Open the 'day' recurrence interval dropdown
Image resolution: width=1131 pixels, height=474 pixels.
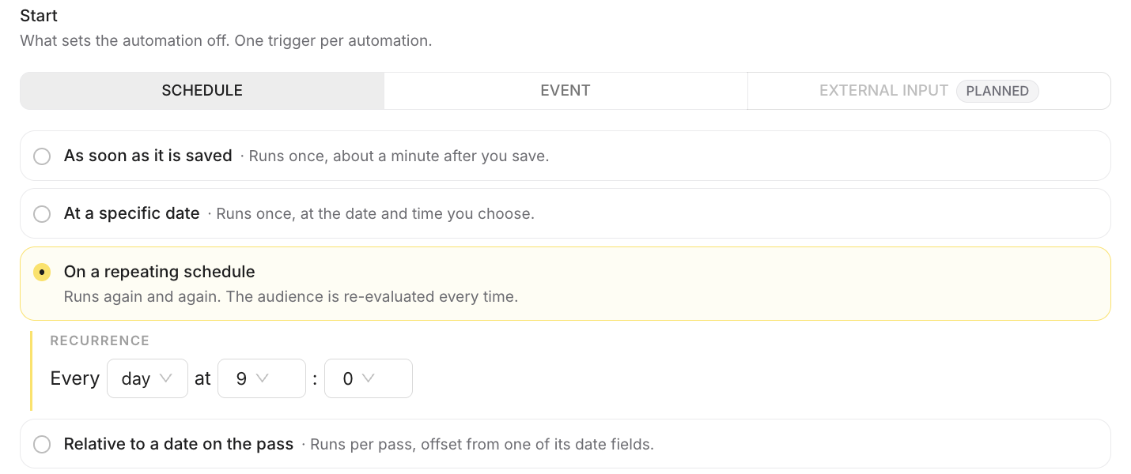click(147, 378)
